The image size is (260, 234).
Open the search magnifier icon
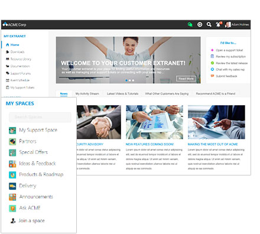pyautogui.click(x=209, y=25)
